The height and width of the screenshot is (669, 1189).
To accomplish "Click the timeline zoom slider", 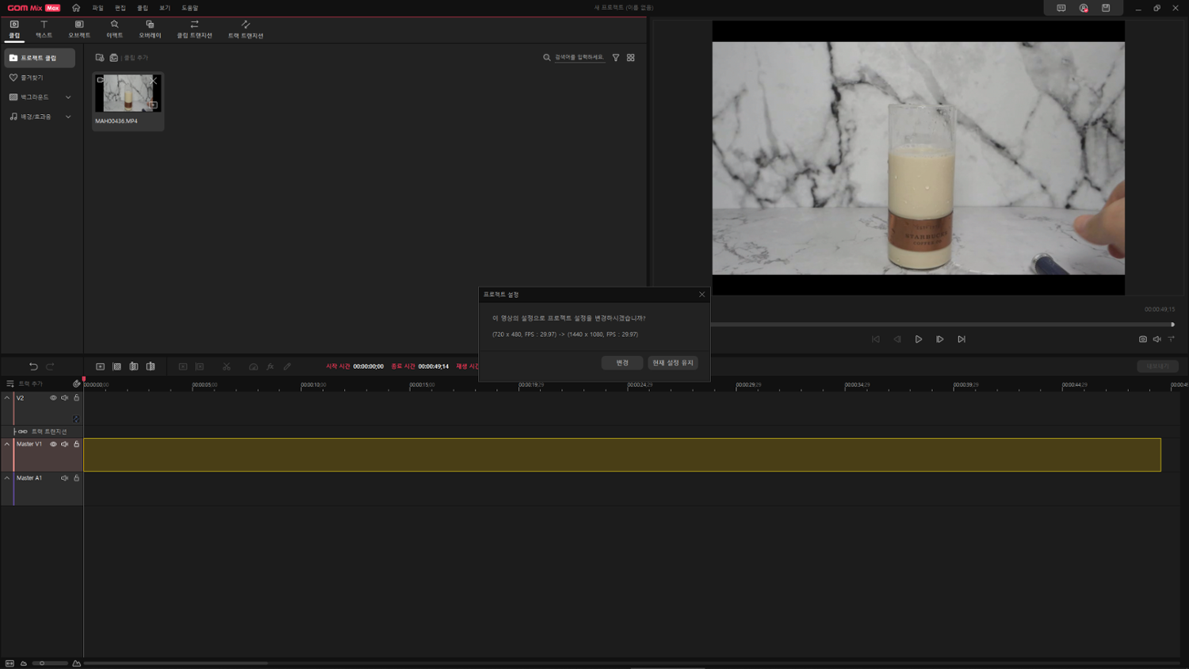I will [50, 663].
